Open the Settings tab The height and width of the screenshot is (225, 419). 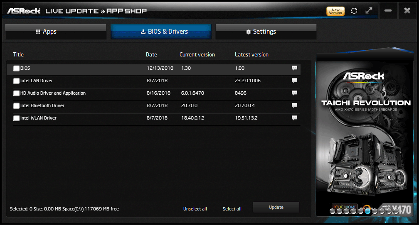(266, 32)
